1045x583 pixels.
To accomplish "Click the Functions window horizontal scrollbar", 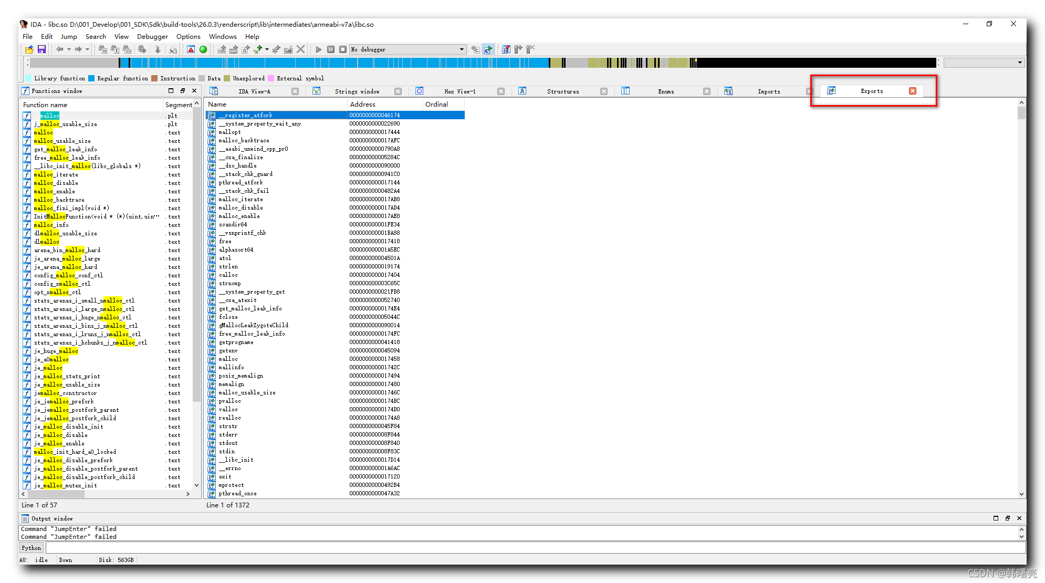I will (x=106, y=494).
